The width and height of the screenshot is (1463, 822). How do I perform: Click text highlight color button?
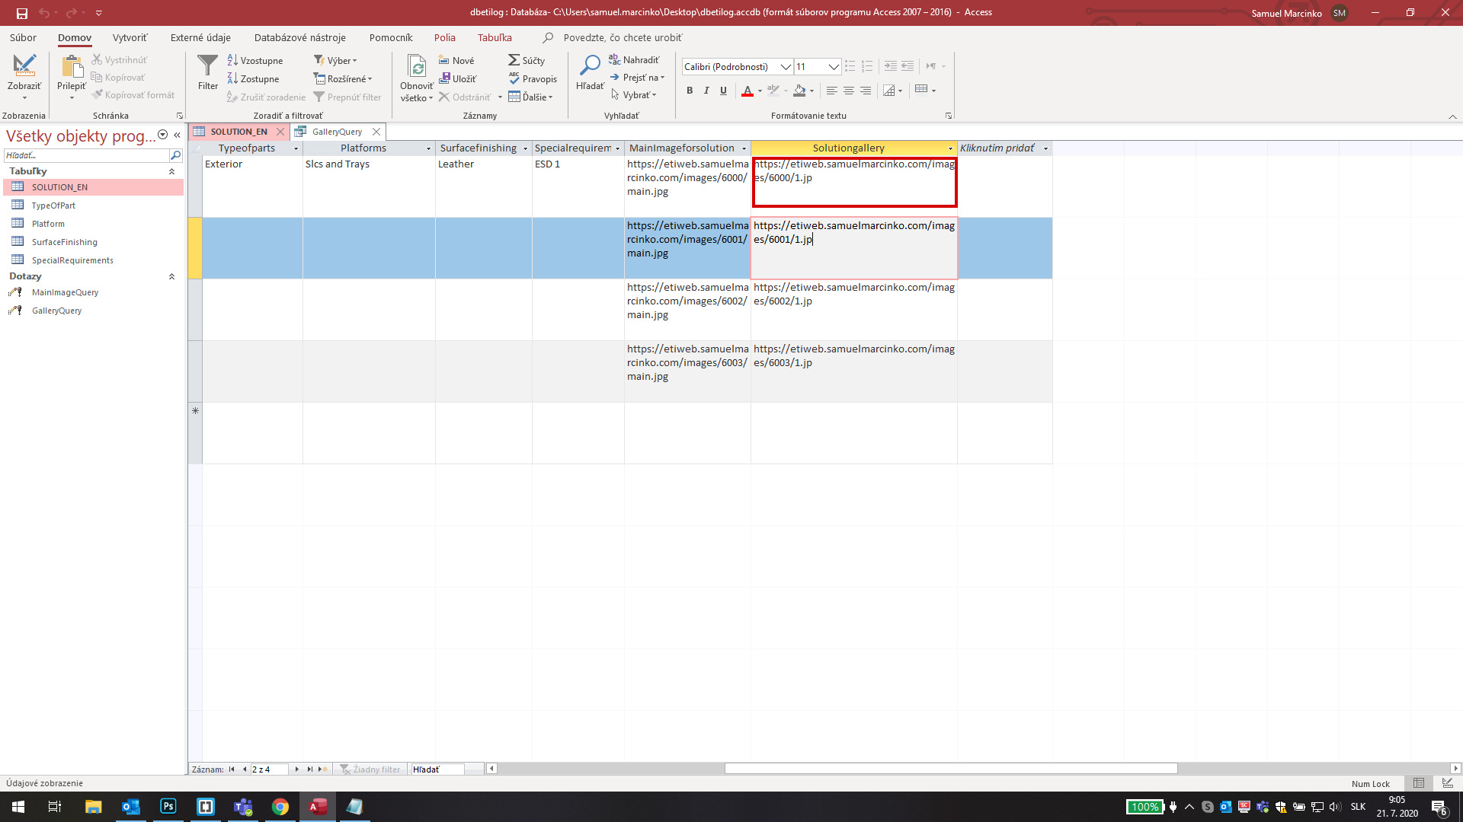pyautogui.click(x=773, y=91)
